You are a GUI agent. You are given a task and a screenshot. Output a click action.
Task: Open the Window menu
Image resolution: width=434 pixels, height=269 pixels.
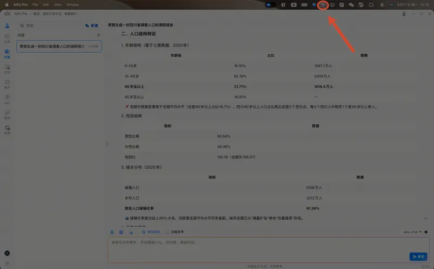pyautogui.click(x=73, y=5)
